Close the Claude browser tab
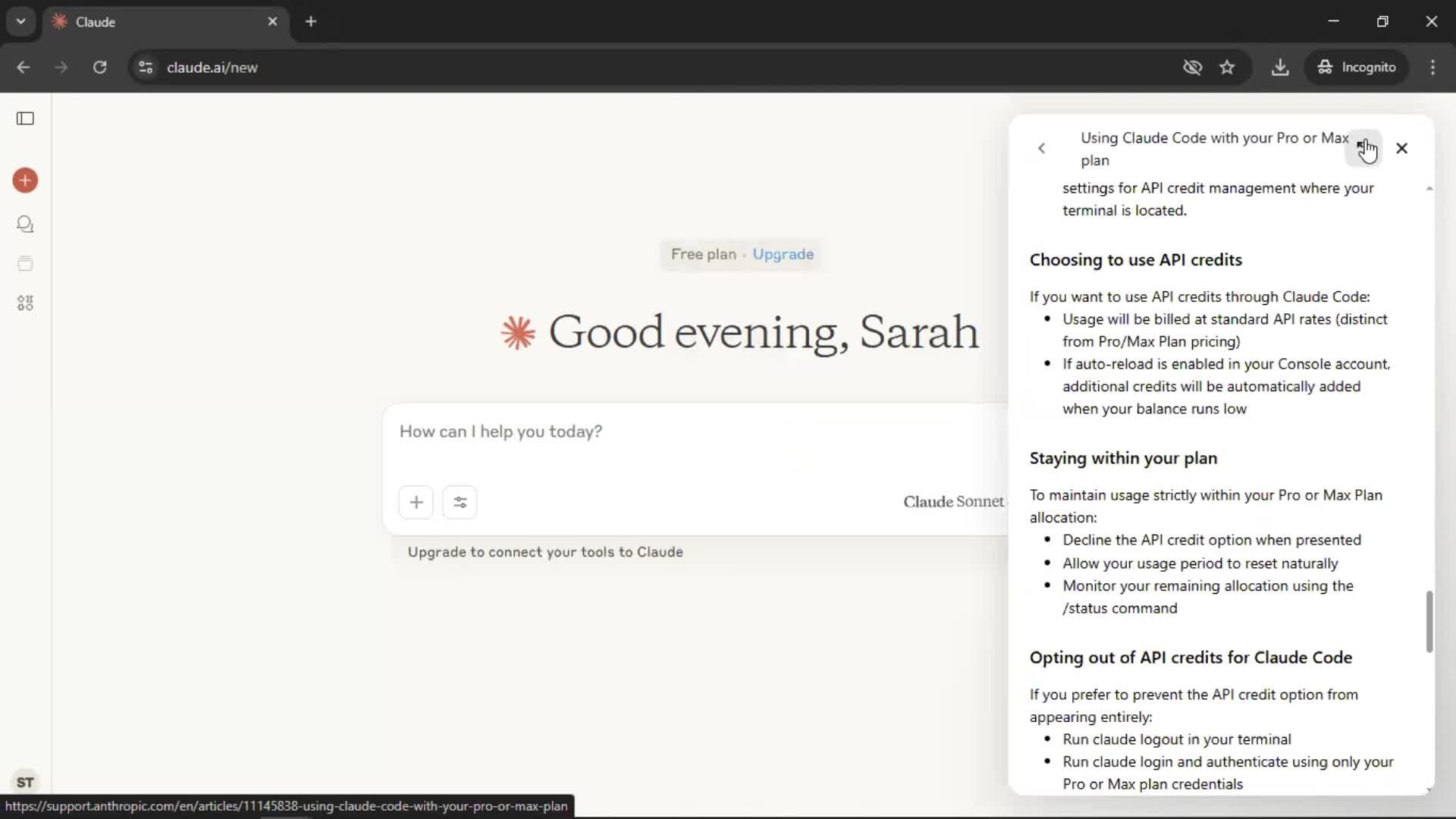This screenshot has height=819, width=1456. (x=272, y=21)
